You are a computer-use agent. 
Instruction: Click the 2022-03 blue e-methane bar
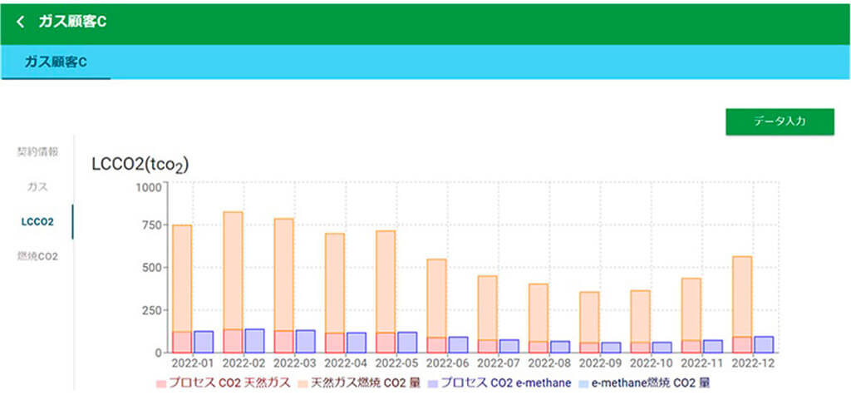click(x=305, y=341)
